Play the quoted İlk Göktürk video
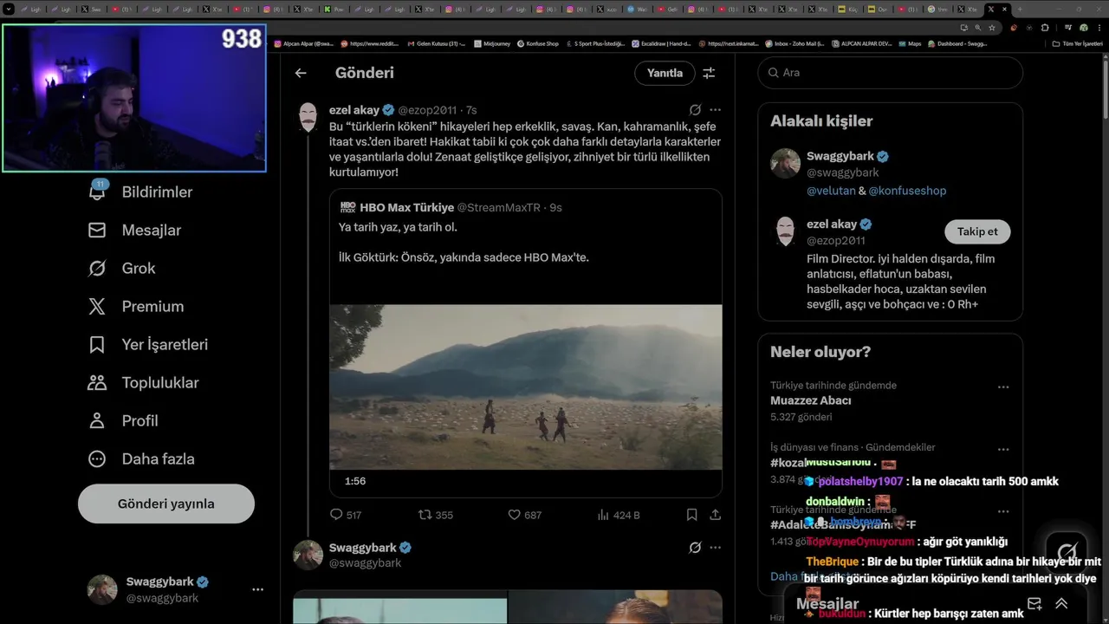This screenshot has height=624, width=1109. click(x=525, y=387)
